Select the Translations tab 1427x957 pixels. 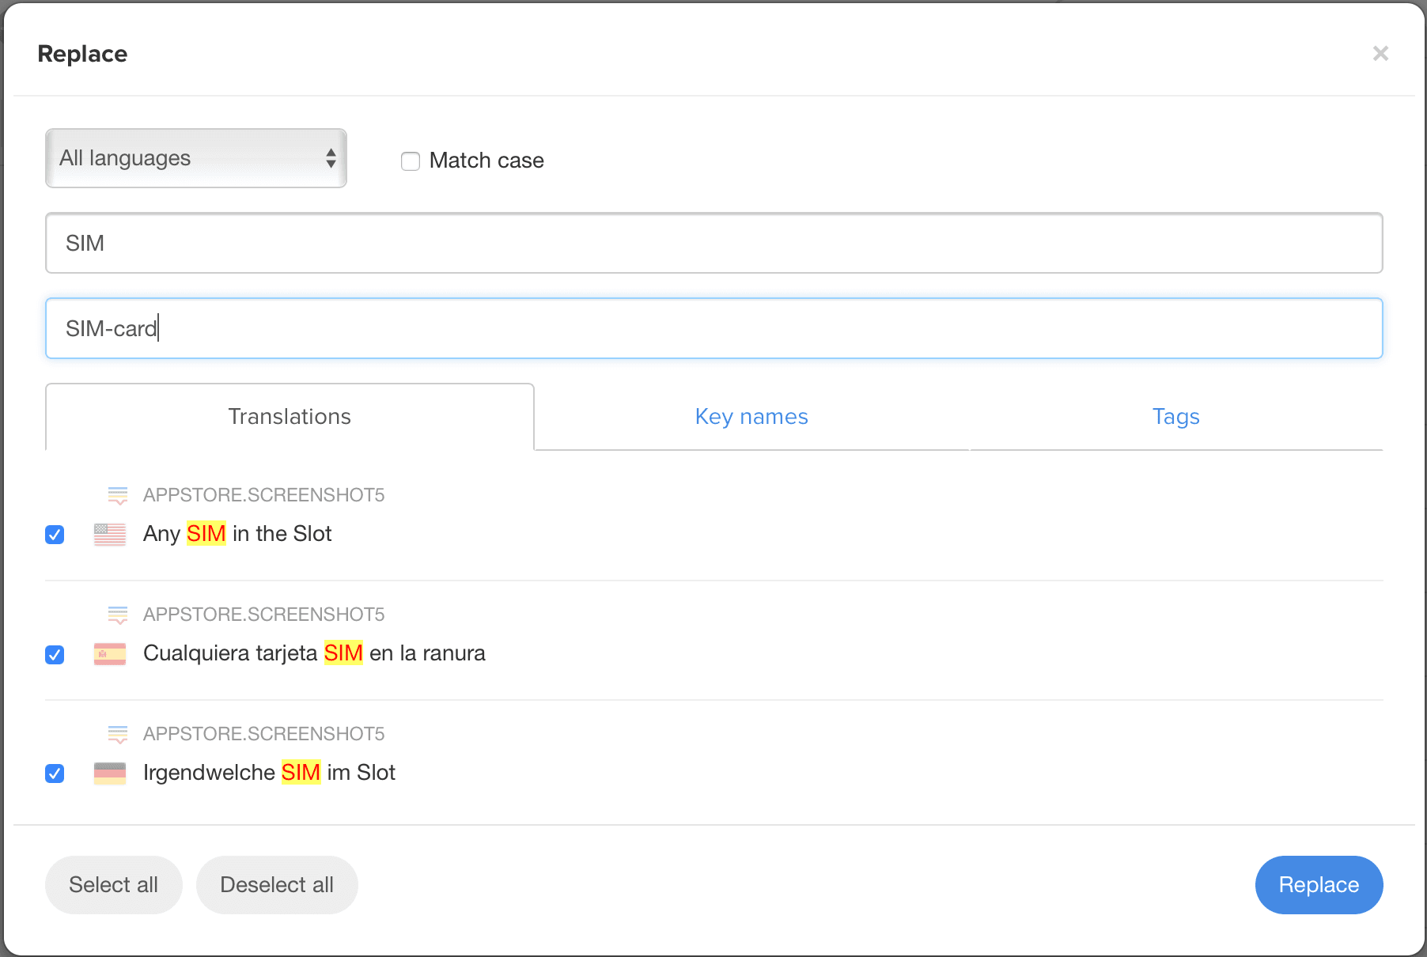tap(290, 417)
